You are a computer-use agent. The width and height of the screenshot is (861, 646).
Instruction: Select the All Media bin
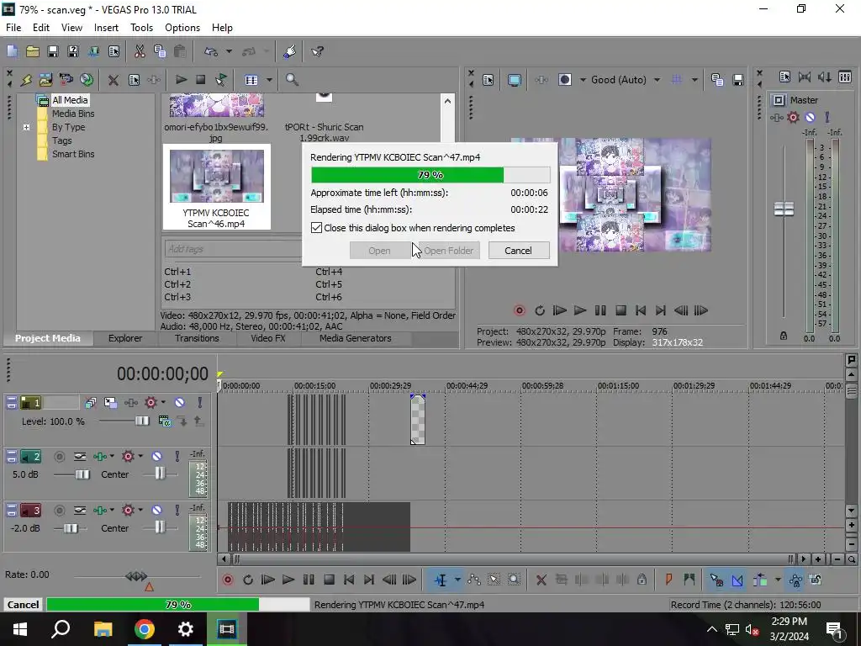tap(70, 100)
